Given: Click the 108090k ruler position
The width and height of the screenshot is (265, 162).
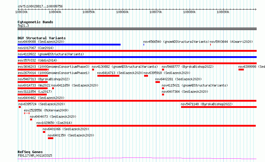Looking at the screenshot, I should [223, 12].
